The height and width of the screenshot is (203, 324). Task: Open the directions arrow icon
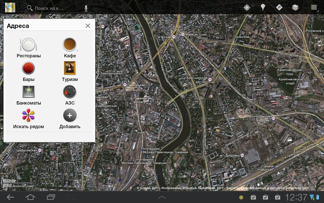coord(279,7)
